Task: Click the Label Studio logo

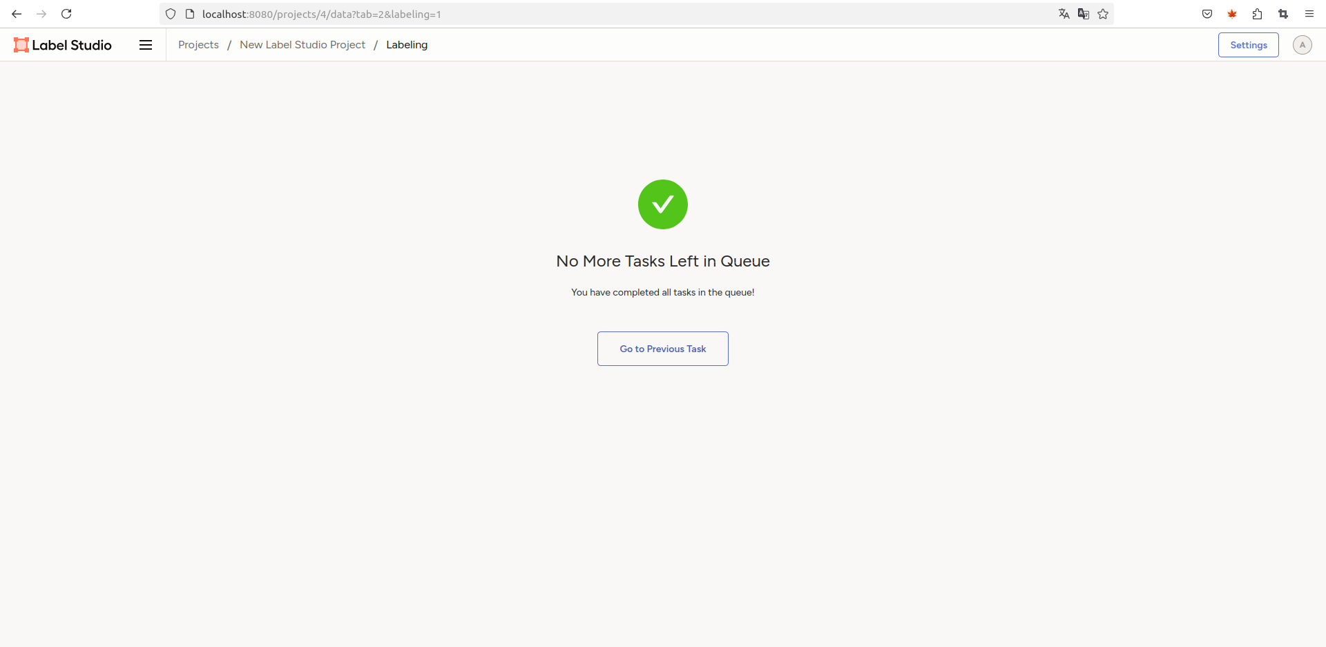Action: 63,45
